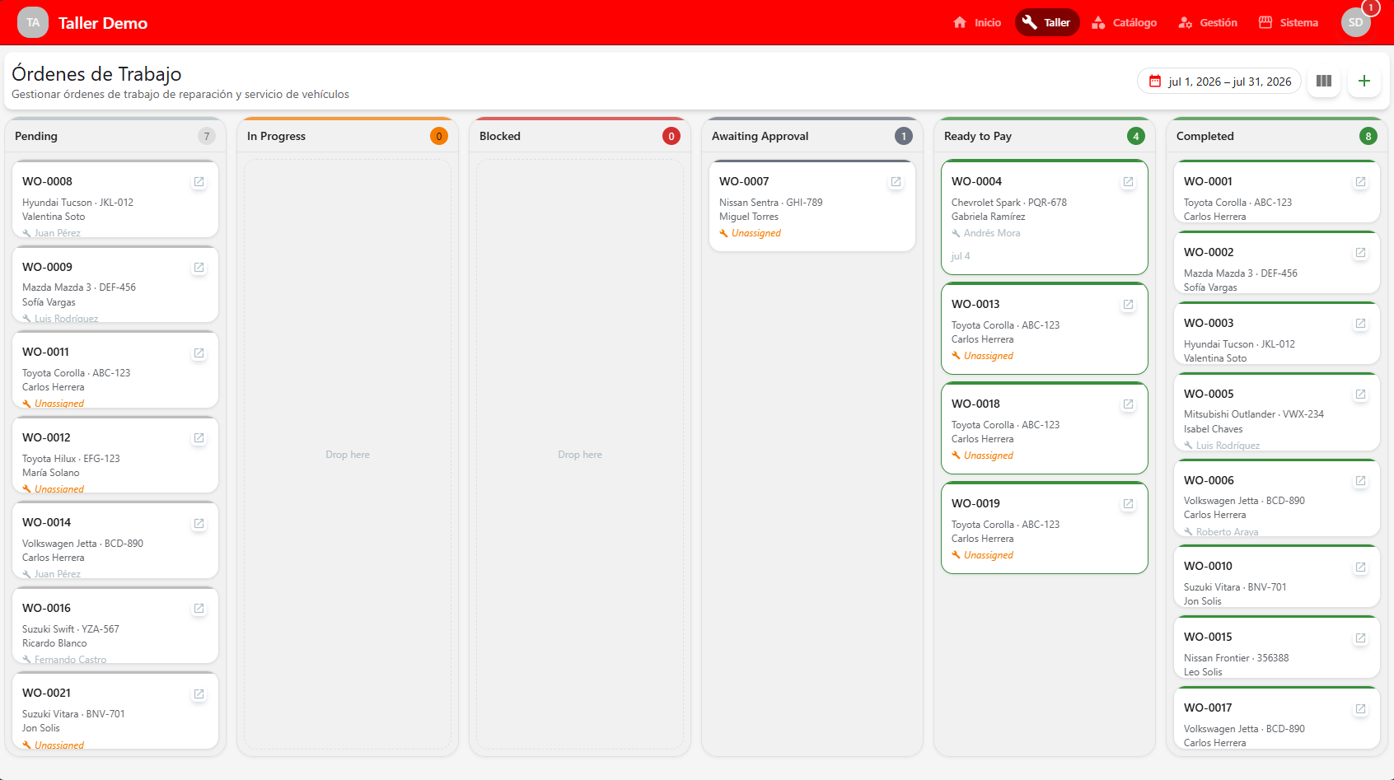Open work order WO-0001 details icon
The image size is (1394, 780).
point(1360,182)
